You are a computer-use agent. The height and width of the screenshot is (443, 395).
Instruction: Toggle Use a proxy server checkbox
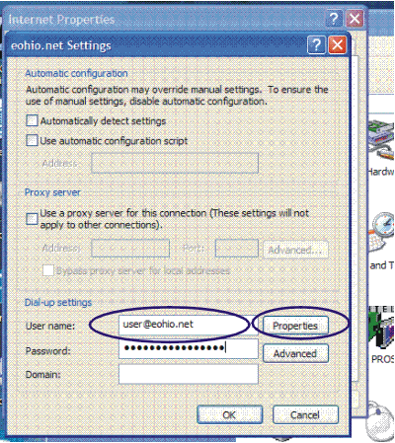pyautogui.click(x=32, y=219)
